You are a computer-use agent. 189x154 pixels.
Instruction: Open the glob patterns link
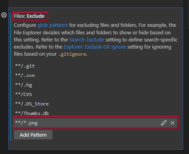pos(52,25)
